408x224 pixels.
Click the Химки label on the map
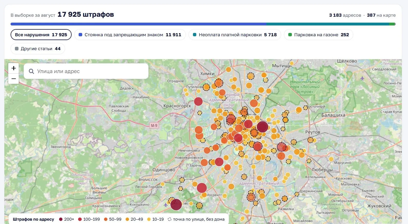(x=207, y=74)
